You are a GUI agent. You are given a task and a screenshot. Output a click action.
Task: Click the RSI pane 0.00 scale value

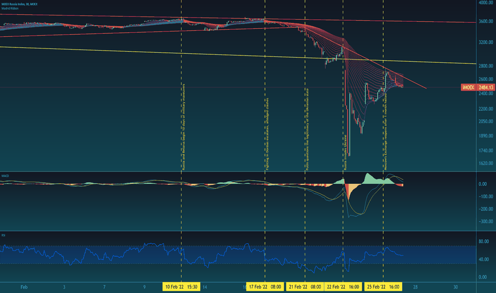pos(483,277)
